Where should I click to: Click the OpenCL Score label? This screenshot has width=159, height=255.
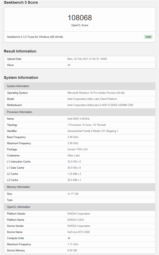click(x=80, y=25)
